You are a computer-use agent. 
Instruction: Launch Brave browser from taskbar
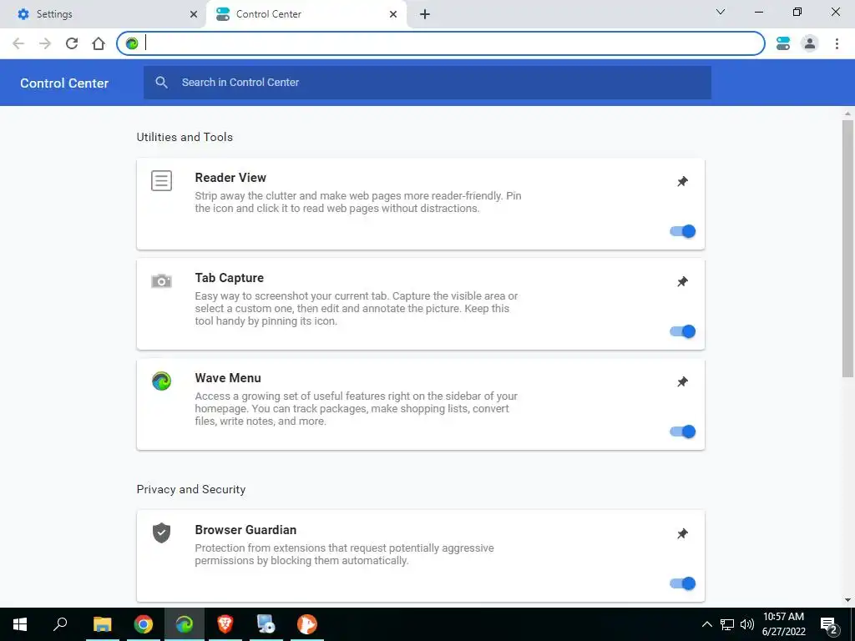tap(225, 624)
